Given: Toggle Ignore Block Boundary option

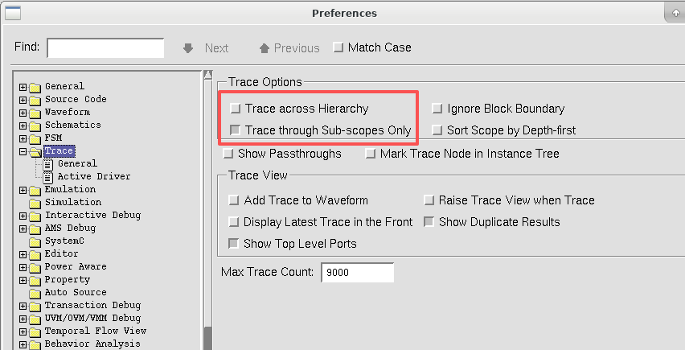Looking at the screenshot, I should tap(437, 109).
